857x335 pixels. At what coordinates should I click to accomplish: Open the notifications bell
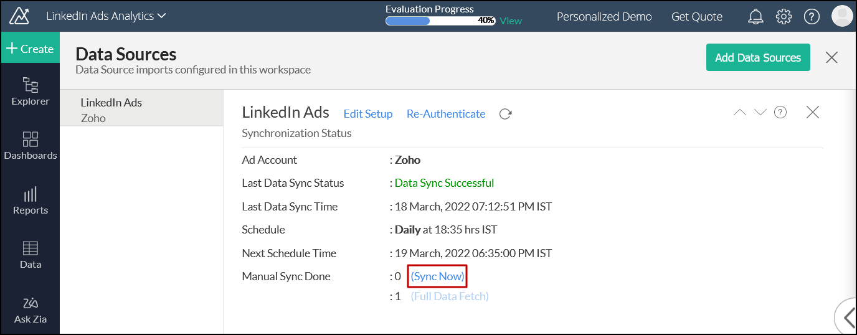(755, 17)
